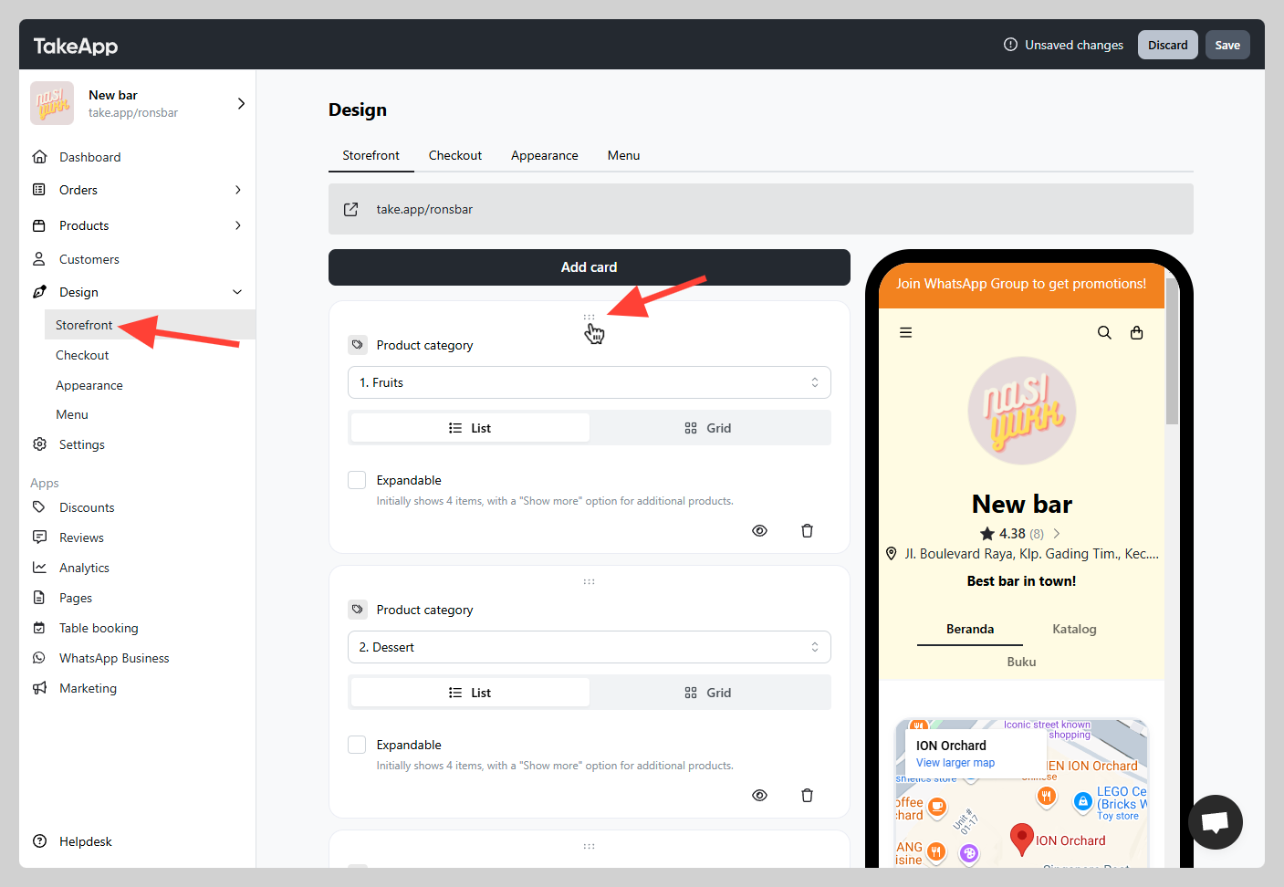Enable Expandable for Fruits category
Screen dimensions: 1284x887
tap(357, 480)
